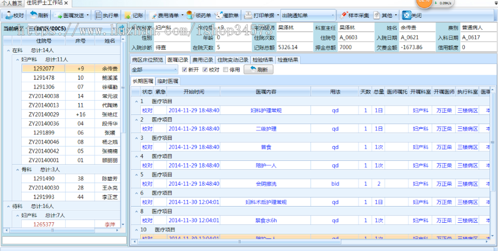The image size is (498, 251).
Task: Click search input below patient list
Action: tap(64, 239)
